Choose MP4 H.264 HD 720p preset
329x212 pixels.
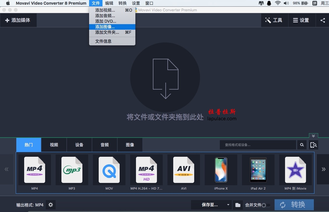pyautogui.click(x=146, y=170)
